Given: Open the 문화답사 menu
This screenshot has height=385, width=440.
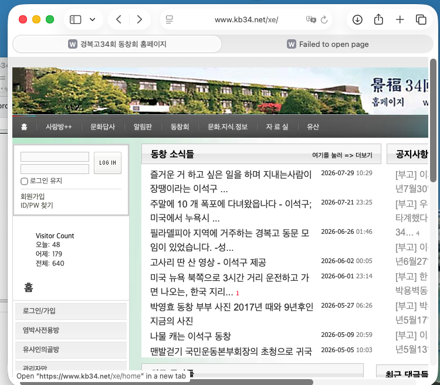Looking at the screenshot, I should tap(103, 127).
